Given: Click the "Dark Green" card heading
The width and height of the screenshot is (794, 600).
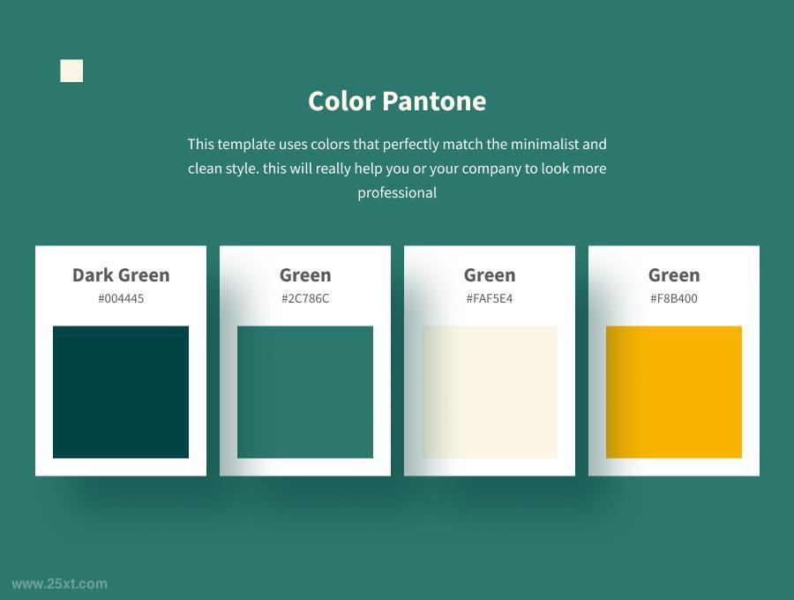Looking at the screenshot, I should tap(121, 275).
